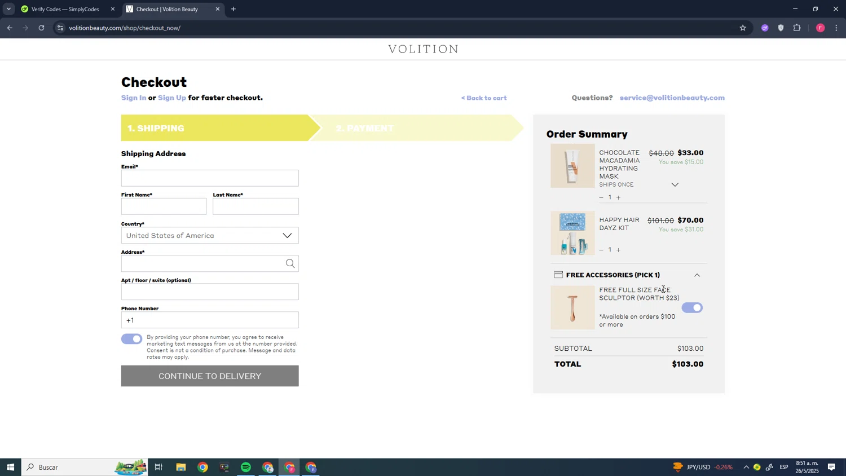Viewport: 846px width, 476px height.
Task: Focus the Apt / floor / suite field
Action: pos(210,292)
